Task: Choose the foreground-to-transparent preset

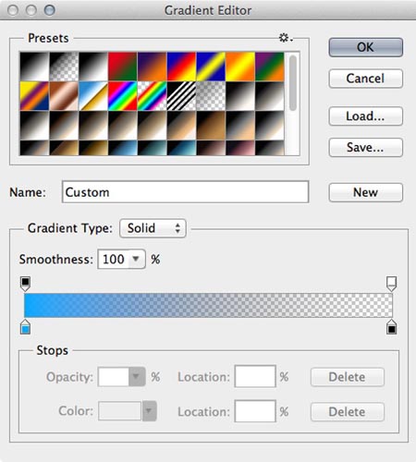Action: coord(64,67)
